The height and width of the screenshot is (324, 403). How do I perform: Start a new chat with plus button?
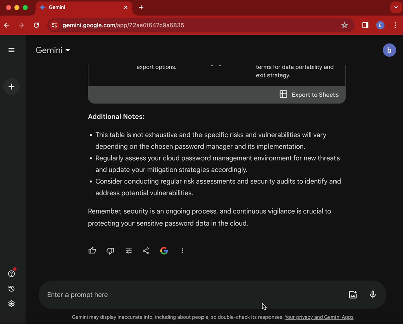click(11, 86)
